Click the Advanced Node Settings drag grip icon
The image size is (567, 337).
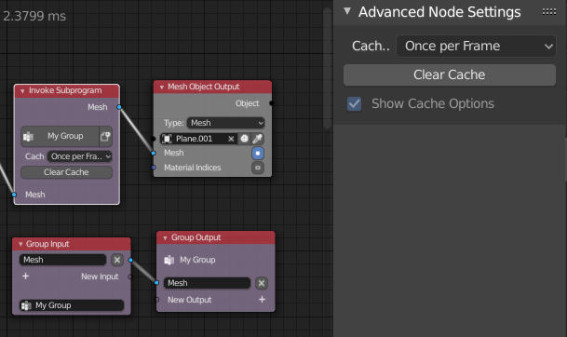[x=549, y=12]
